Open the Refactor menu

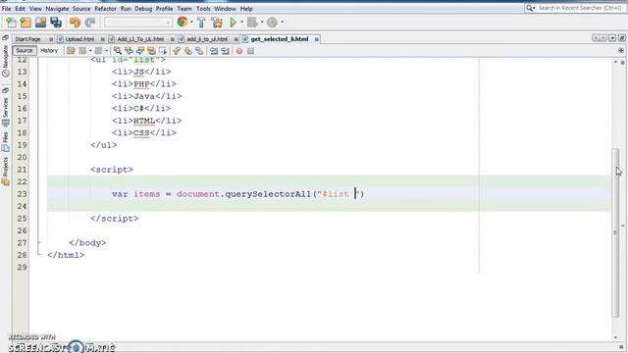pos(105,9)
